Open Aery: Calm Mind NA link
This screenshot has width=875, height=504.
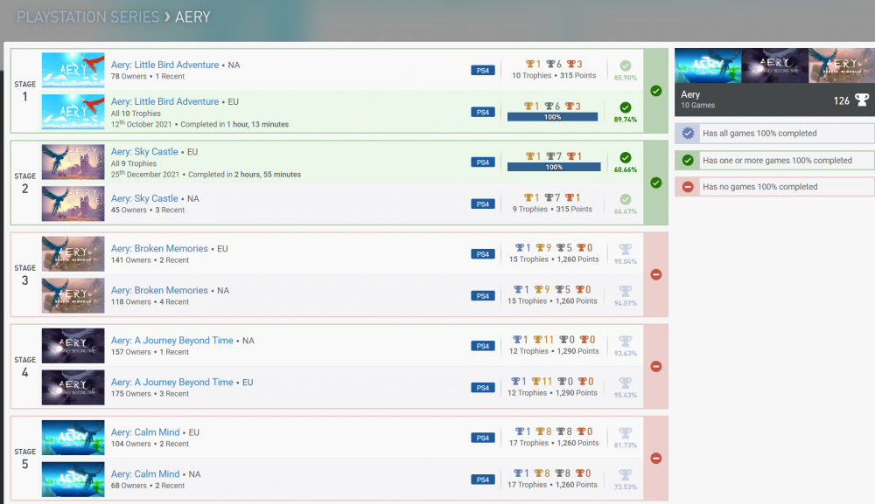[x=145, y=474]
